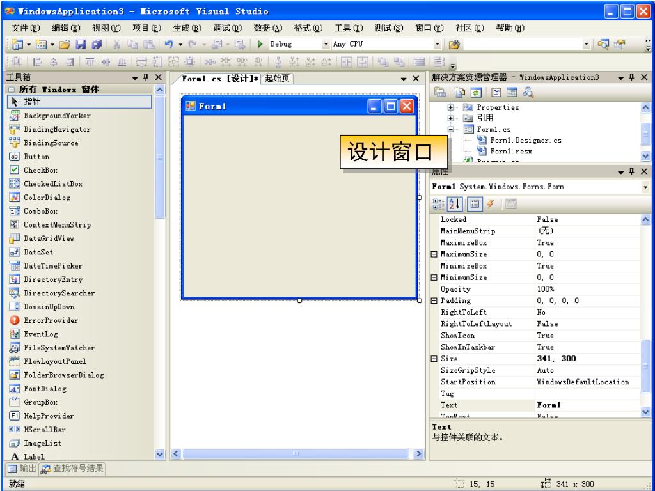
Task: Click the View Designer icon in Solution Explorer
Action: tap(512, 92)
